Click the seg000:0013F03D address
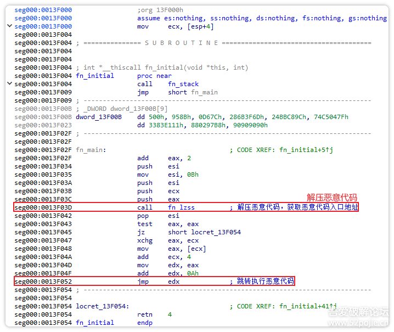This screenshot has width=394, height=332. [x=43, y=207]
